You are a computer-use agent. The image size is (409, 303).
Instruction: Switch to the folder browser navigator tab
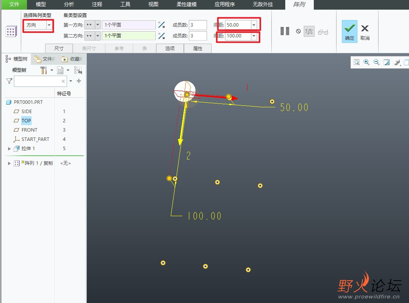(x=45, y=59)
